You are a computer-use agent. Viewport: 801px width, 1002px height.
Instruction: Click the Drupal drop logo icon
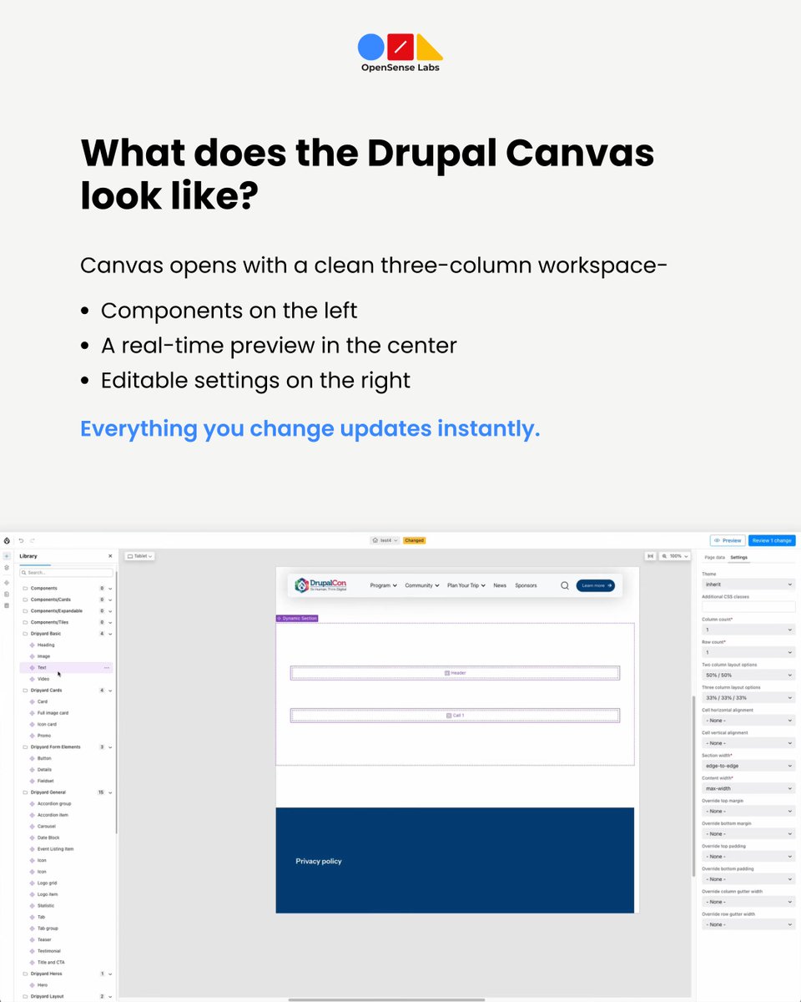point(7,540)
